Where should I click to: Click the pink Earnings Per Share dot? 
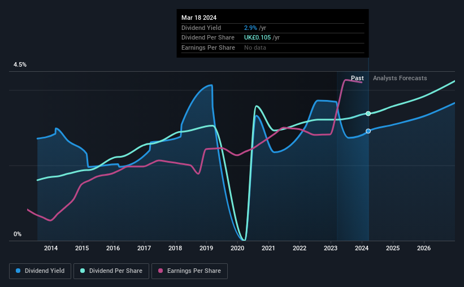point(161,271)
